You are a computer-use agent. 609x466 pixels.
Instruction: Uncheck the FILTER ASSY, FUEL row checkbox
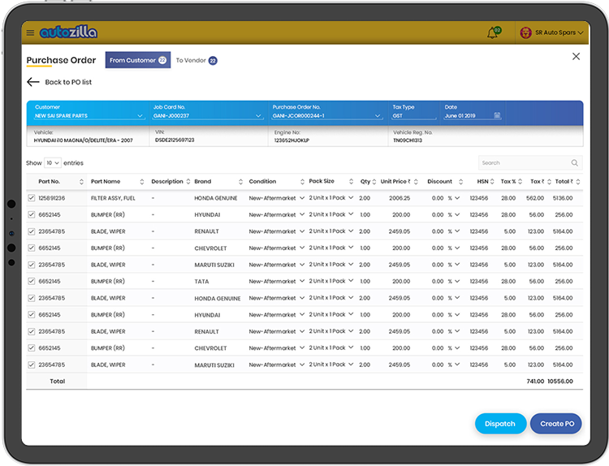(x=32, y=198)
